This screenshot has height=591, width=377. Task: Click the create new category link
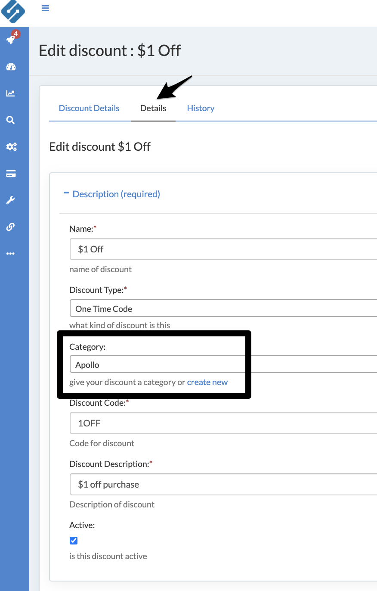tap(207, 382)
